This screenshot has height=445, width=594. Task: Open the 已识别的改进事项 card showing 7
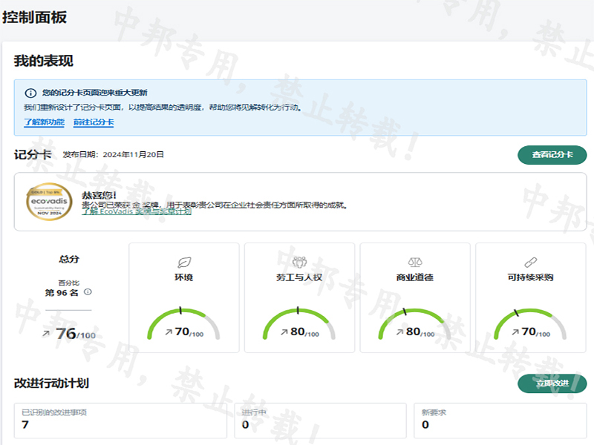120,420
